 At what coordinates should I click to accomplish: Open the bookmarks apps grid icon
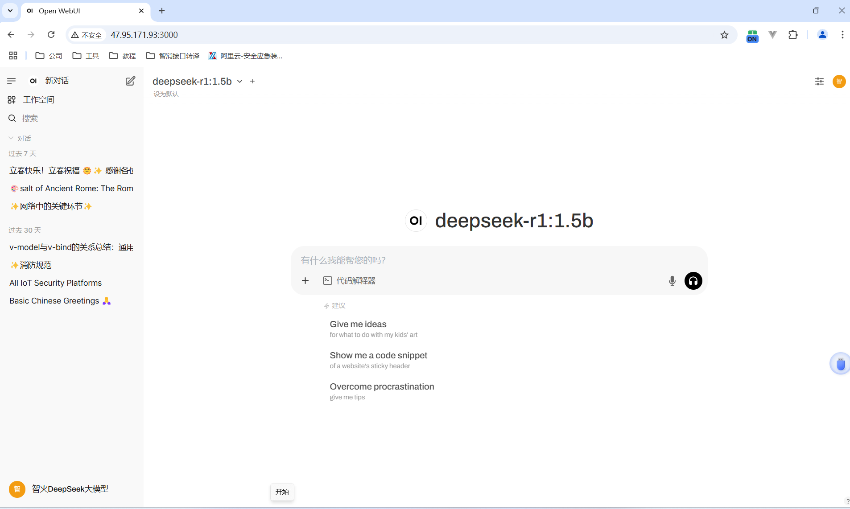13,56
